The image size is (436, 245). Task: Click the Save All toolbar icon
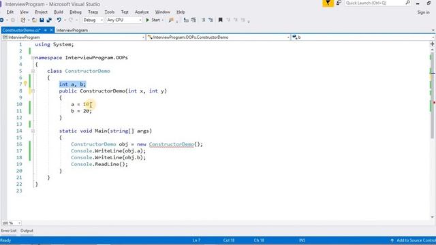[49, 20]
